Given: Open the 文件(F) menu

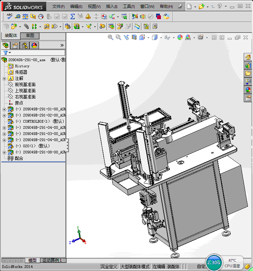Looking at the screenshot, I should [58, 6].
